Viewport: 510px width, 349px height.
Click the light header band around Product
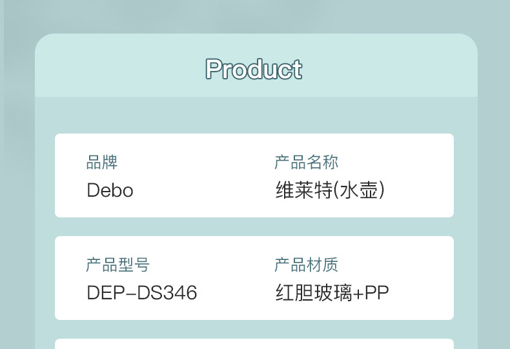[x=256, y=65]
